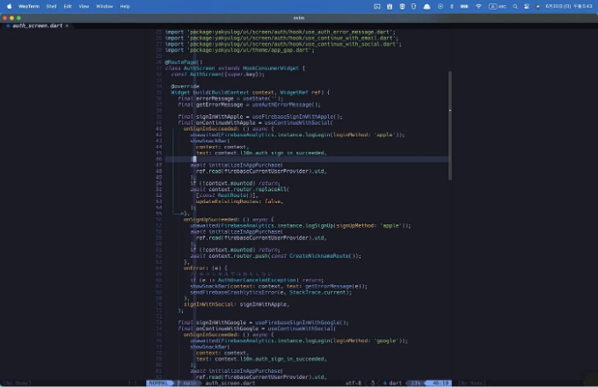Open the date and time display

[569, 6]
